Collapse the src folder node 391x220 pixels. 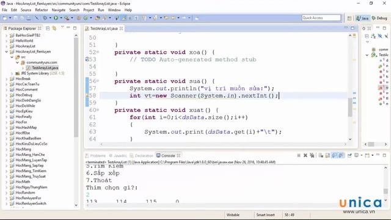12,57
